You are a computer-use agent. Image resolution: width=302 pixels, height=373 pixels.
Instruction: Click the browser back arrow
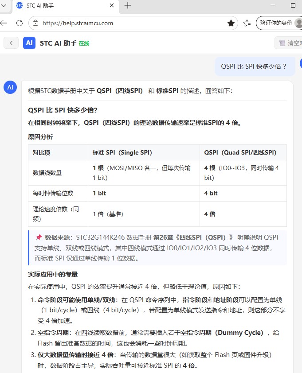[4, 23]
